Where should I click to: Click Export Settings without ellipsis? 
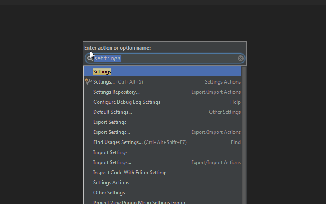coord(163,122)
